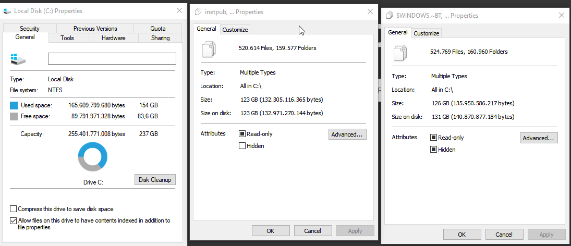This screenshot has width=571, height=246.
Task: Click the inetpub Properties title bar icon
Action: point(198,12)
